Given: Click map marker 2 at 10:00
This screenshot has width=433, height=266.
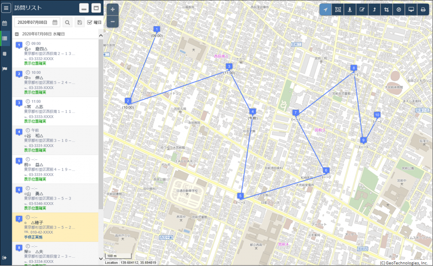Looking at the screenshot, I should 128,101.
